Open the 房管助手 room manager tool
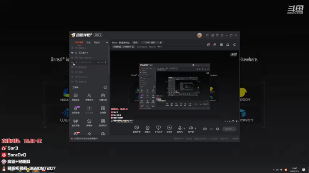The height and width of the screenshot is (173, 309). [89, 97]
